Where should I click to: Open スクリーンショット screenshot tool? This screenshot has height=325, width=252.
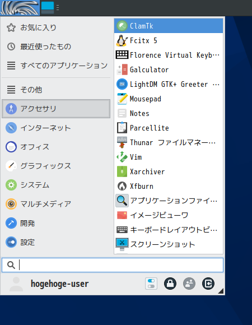pyautogui.click(x=169, y=244)
